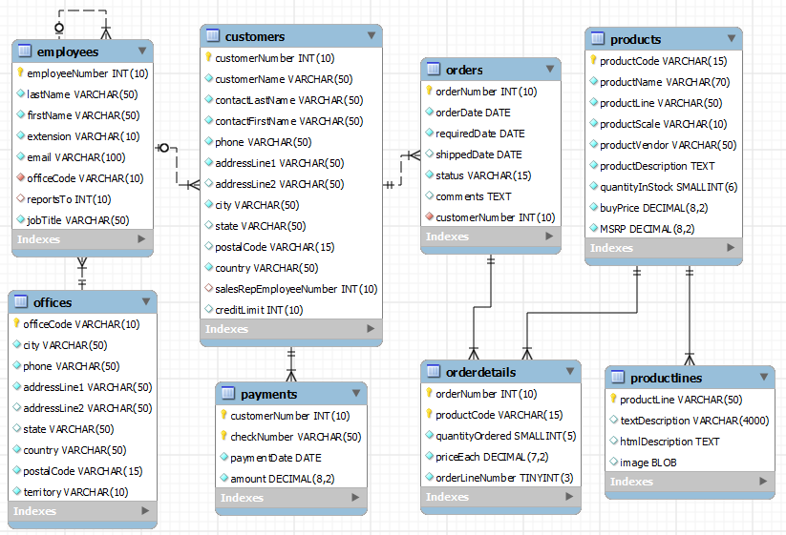The width and height of the screenshot is (786, 535).
Task: Click the customers table header icon
Action: tap(212, 36)
